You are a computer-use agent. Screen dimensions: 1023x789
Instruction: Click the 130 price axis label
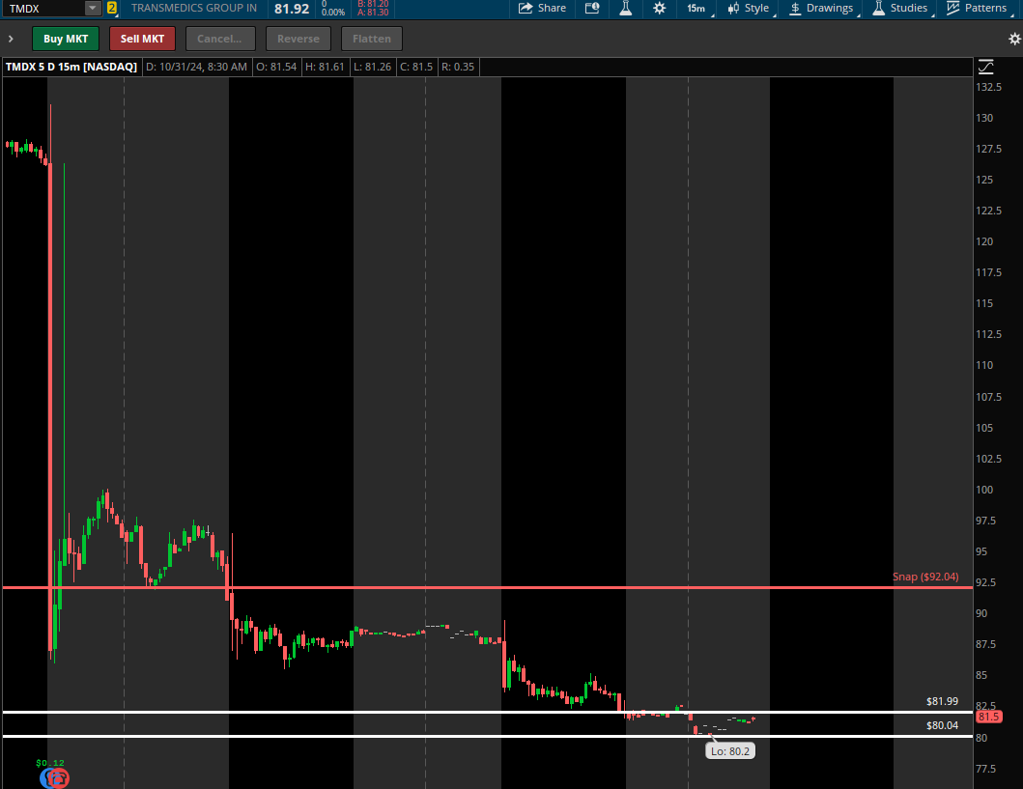click(x=984, y=118)
